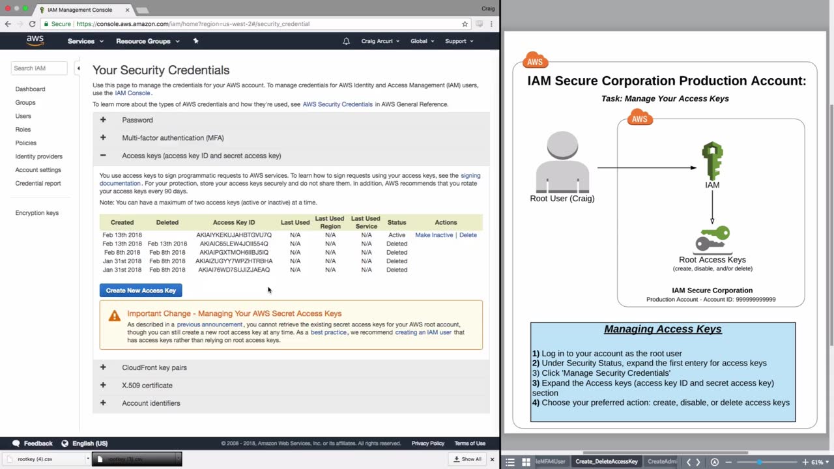Image resolution: width=834 pixels, height=469 pixels.
Task: Click Create New Access Key button
Action: coord(141,291)
